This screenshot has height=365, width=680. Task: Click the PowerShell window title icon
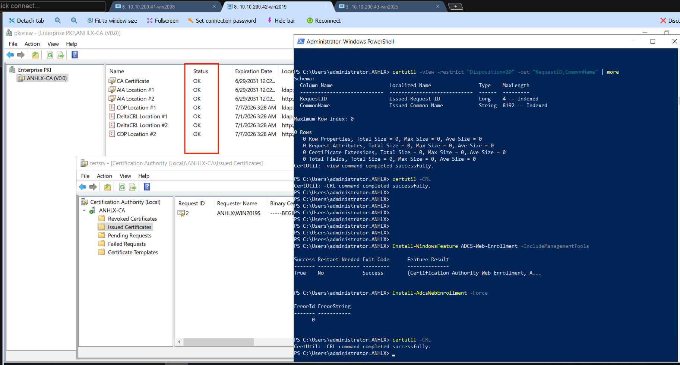(301, 41)
